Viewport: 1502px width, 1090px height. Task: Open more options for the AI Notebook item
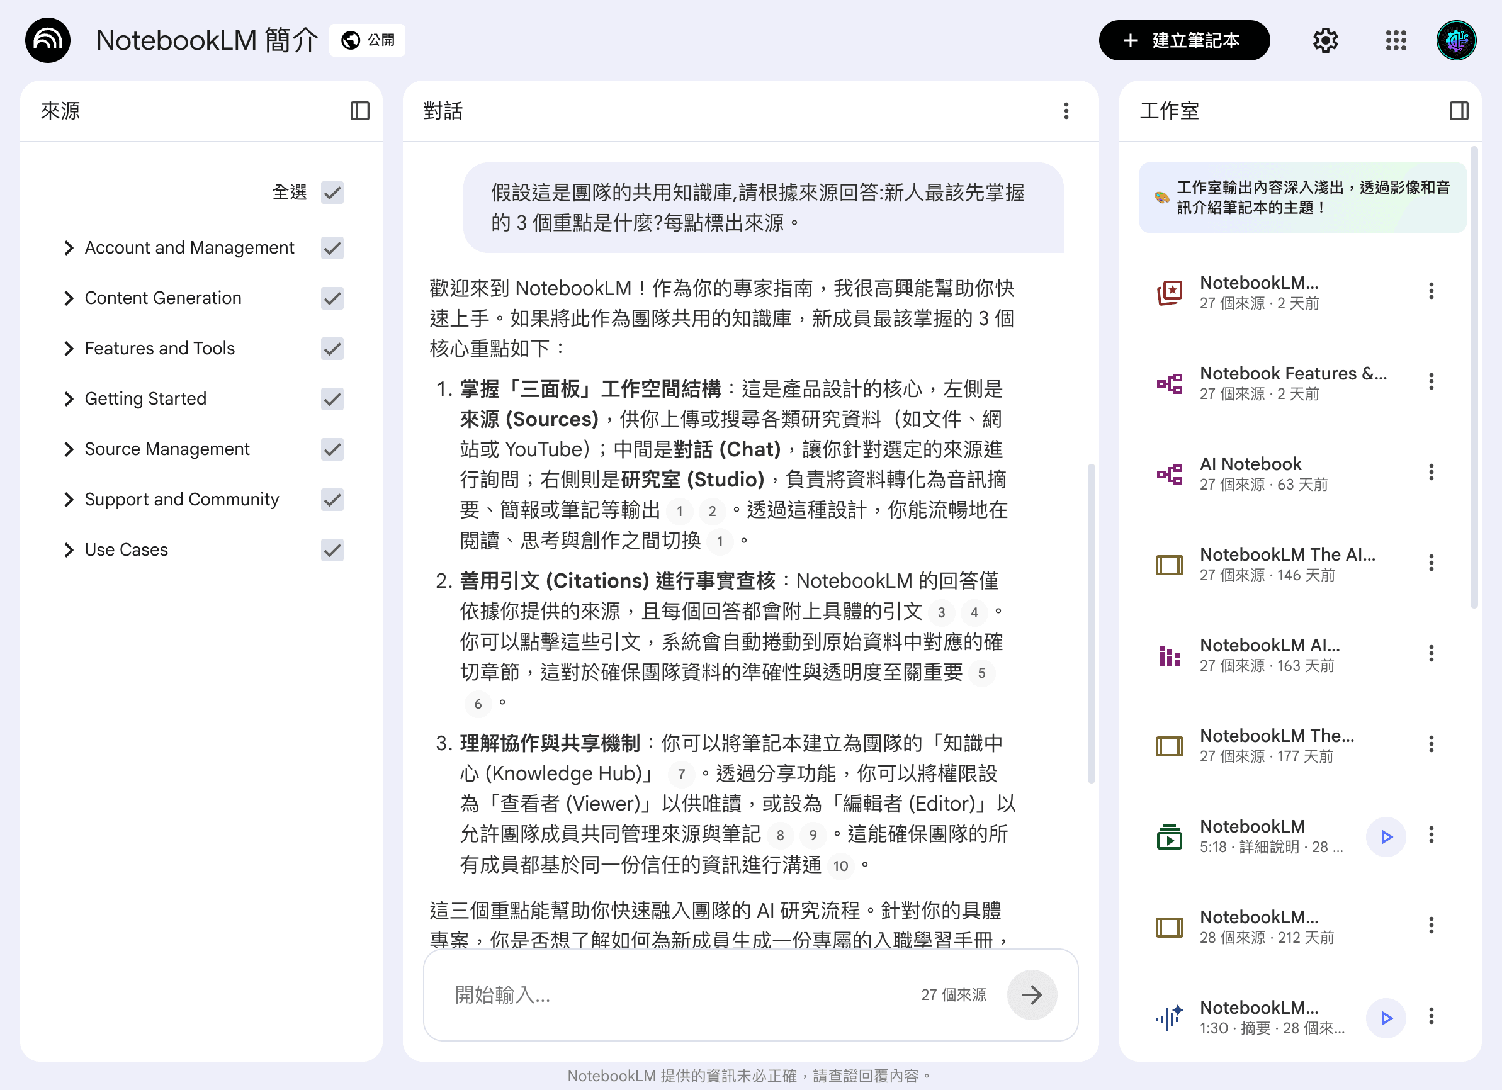(1431, 472)
